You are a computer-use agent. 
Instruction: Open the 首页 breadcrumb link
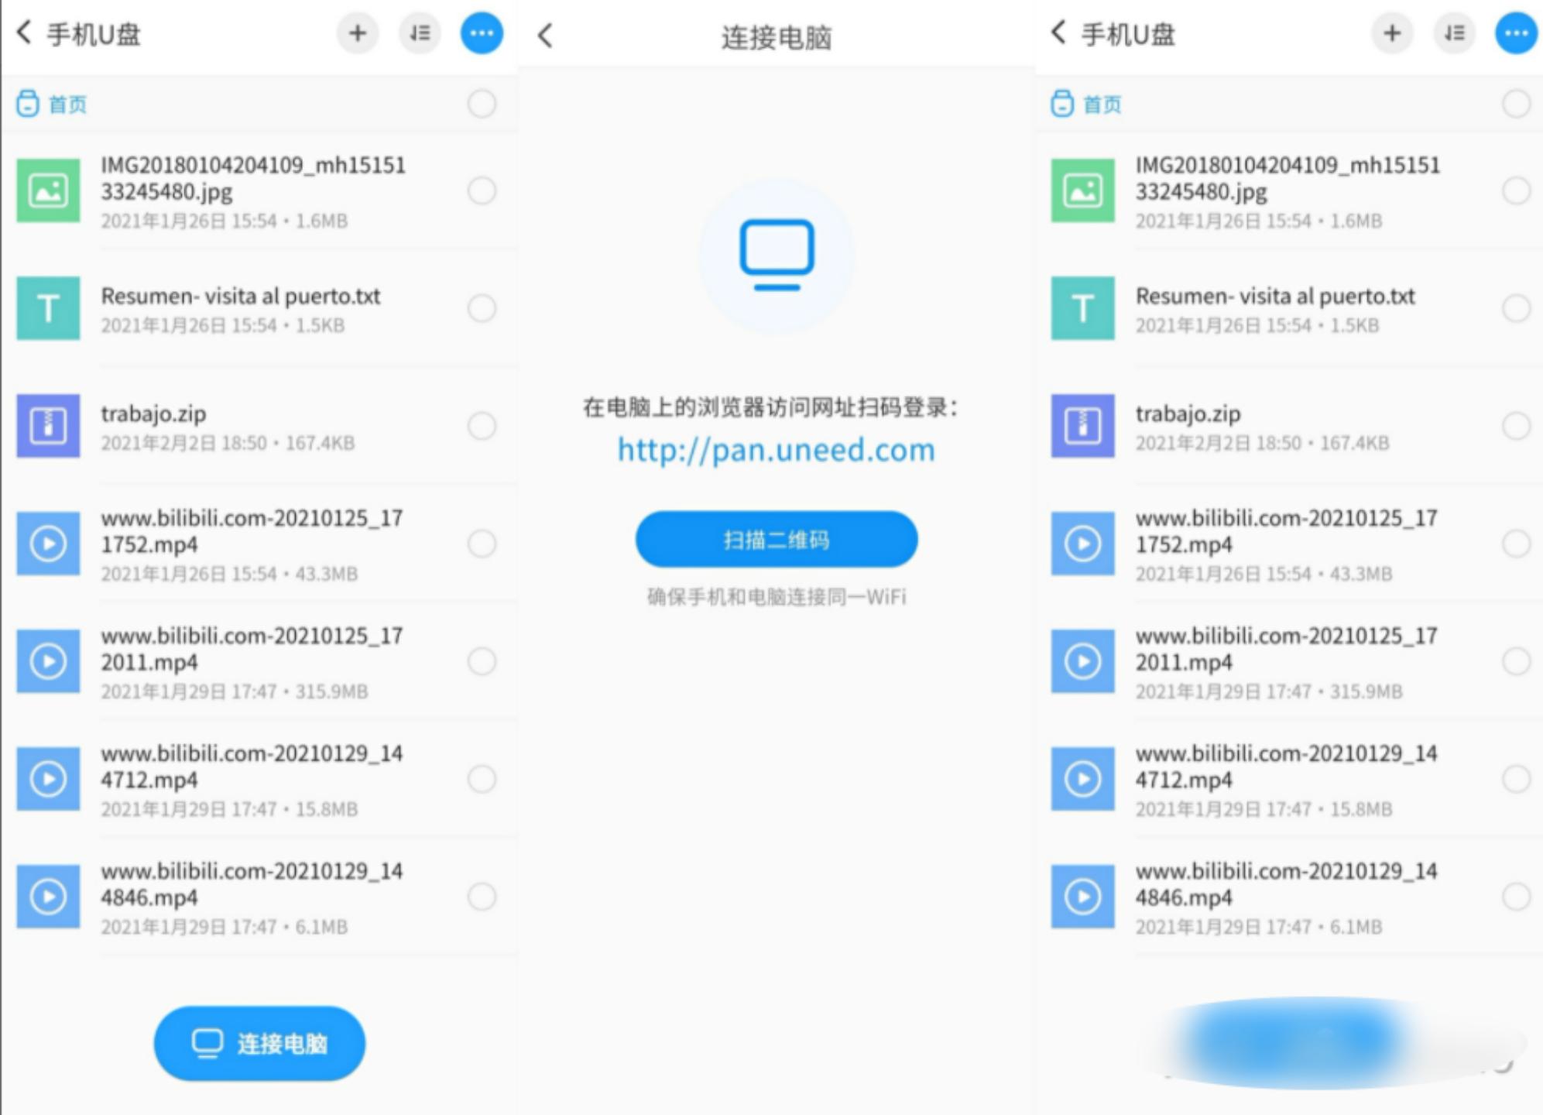click(67, 103)
